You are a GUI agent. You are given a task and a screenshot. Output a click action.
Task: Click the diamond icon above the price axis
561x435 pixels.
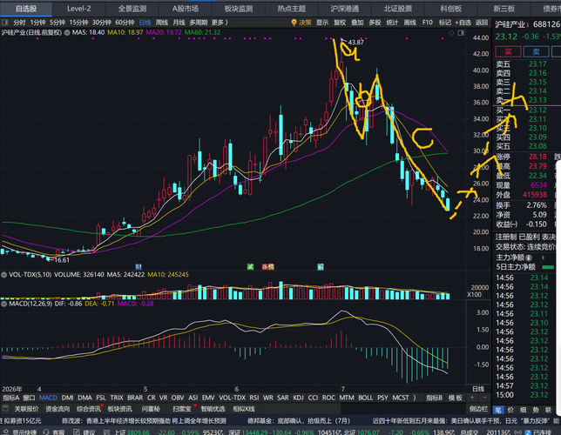click(x=452, y=33)
